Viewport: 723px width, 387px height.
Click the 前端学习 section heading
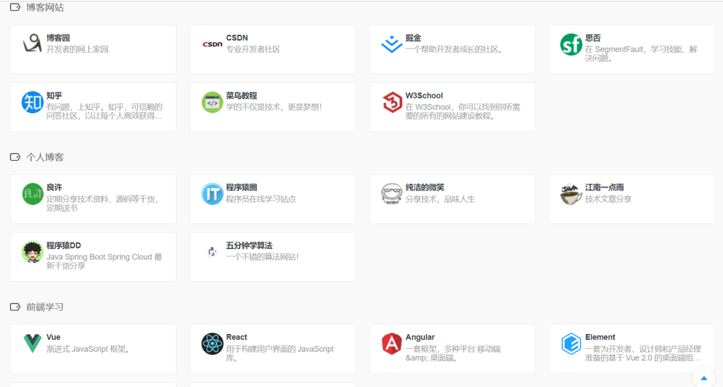45,307
